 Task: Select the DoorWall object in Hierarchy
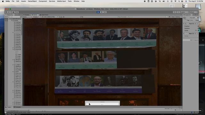17,70
